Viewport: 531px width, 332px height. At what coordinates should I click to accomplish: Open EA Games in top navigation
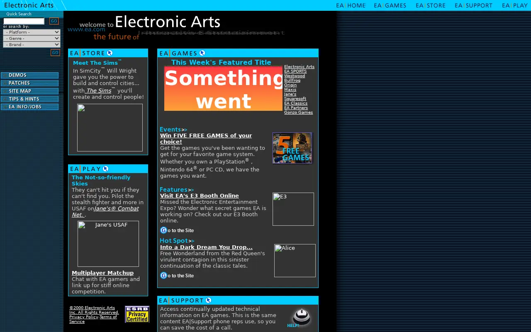(390, 5)
